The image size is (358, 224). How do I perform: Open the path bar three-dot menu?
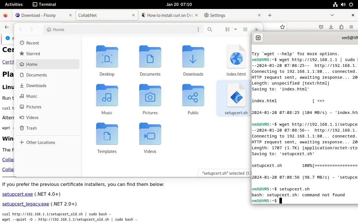point(198,29)
